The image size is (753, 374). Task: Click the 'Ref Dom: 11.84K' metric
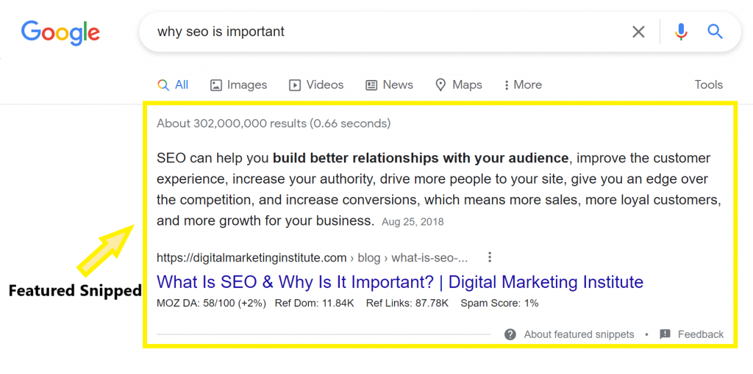point(314,303)
